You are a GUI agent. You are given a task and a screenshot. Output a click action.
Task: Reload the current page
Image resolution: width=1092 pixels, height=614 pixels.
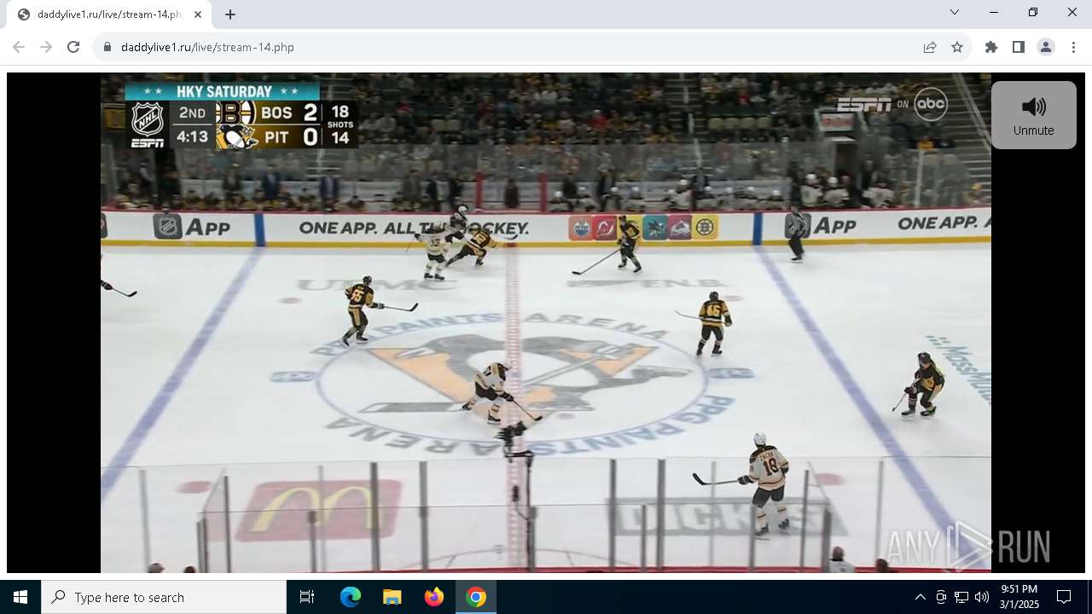tap(73, 47)
